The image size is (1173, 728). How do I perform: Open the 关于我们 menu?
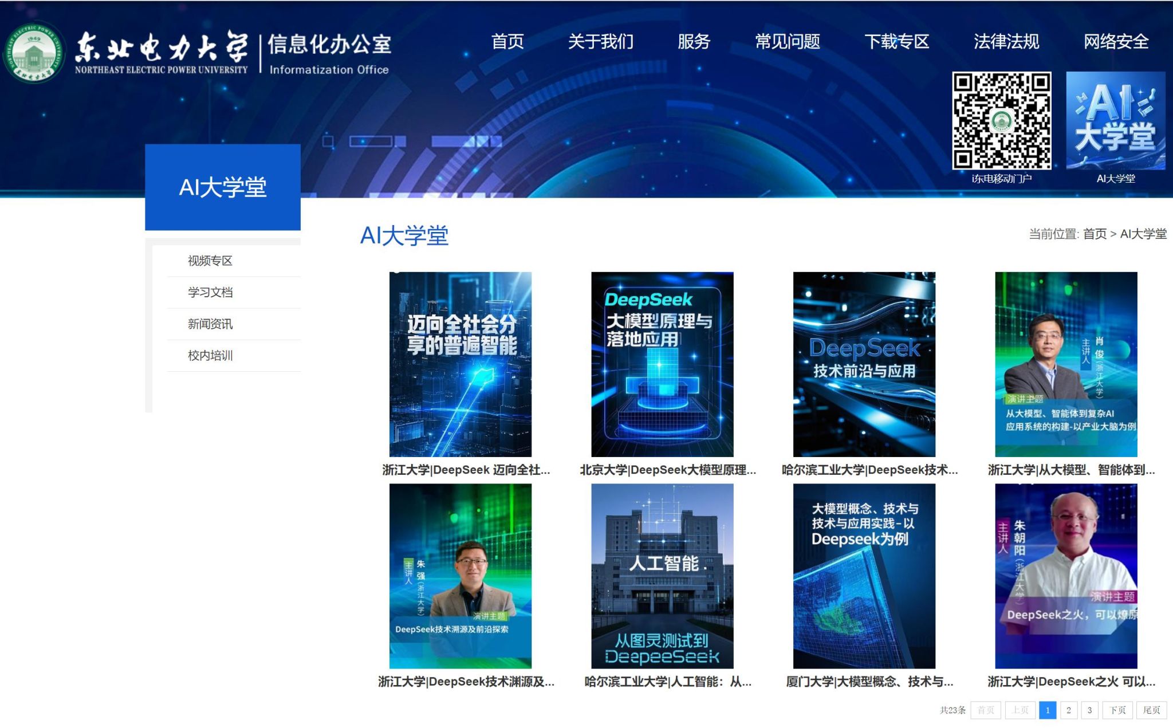click(x=600, y=41)
